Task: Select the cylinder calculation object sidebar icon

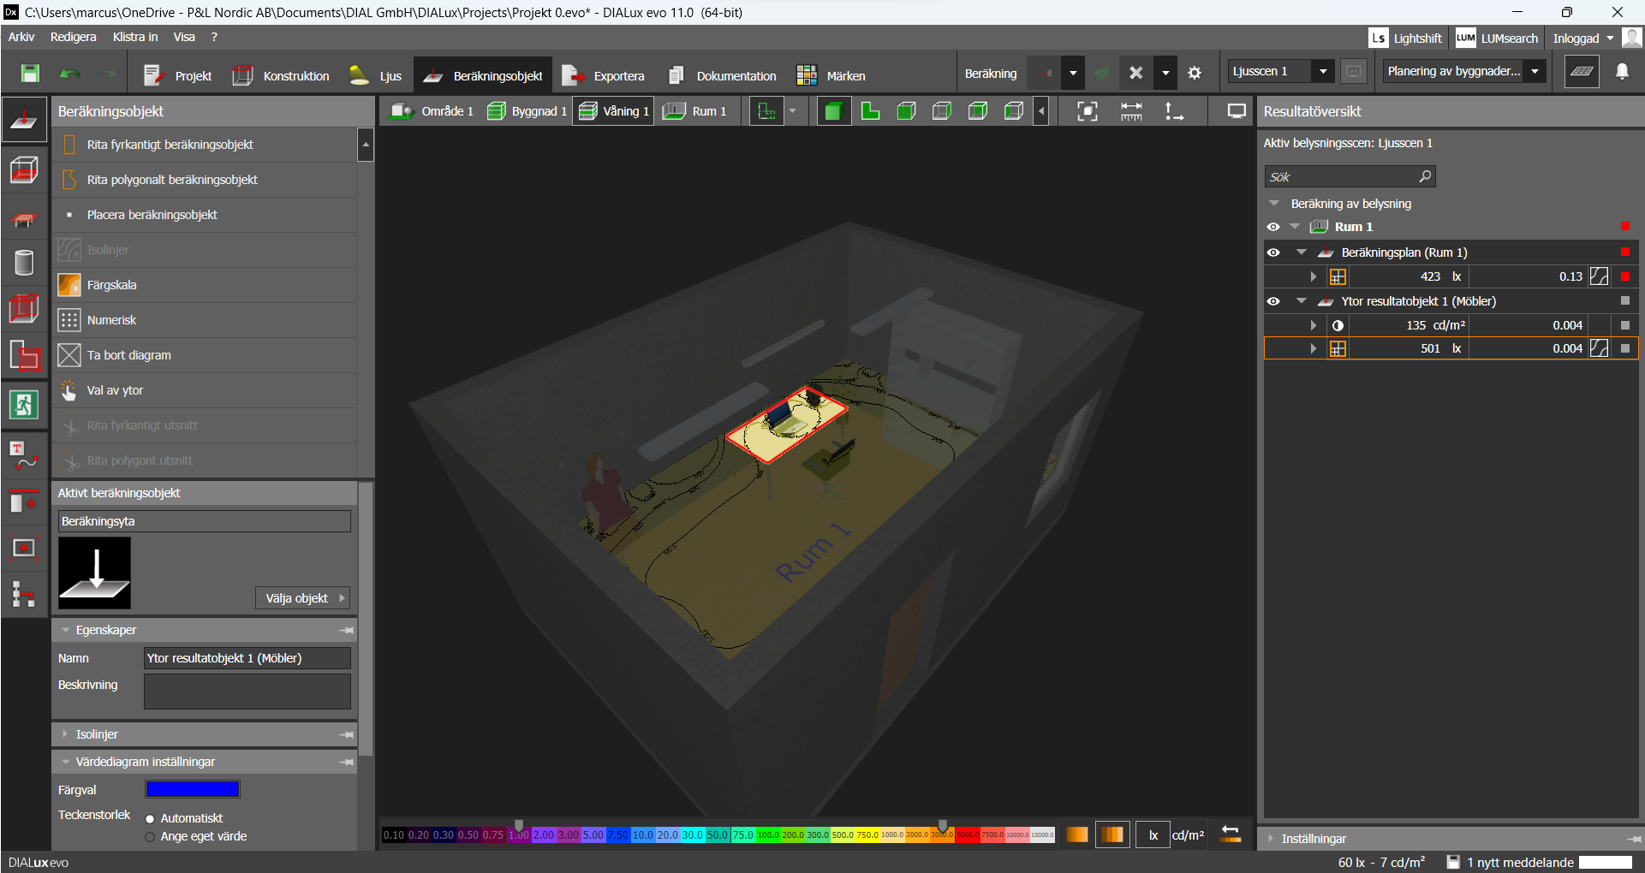Action: click(24, 263)
